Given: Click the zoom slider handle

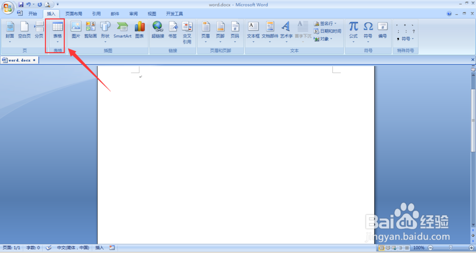Looking at the screenshot, I should pyautogui.click(x=450, y=248).
